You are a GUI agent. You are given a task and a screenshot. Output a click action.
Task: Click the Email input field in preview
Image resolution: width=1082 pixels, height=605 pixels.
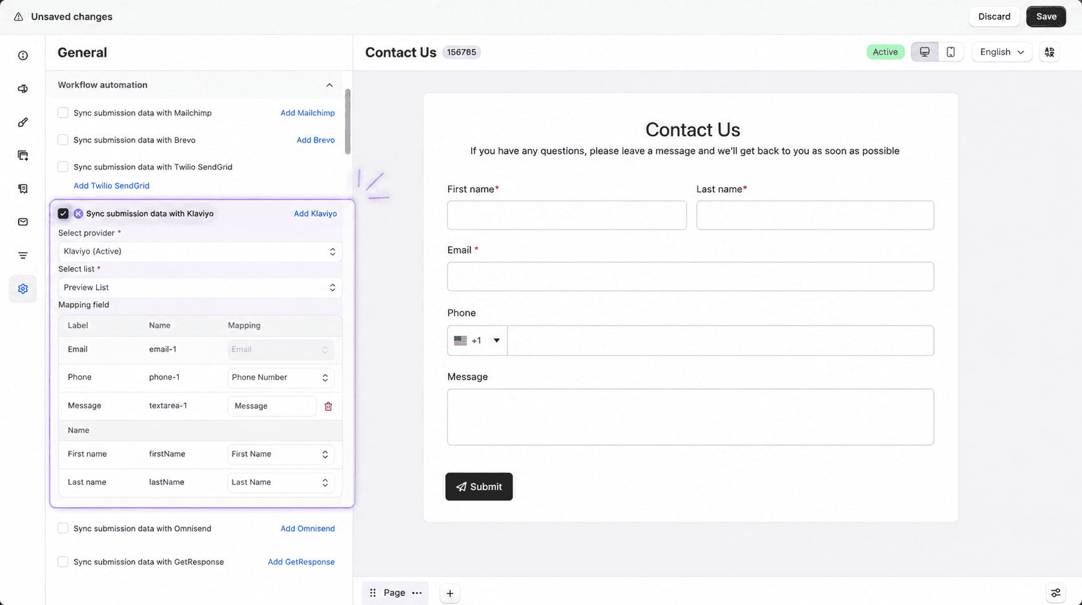pos(690,276)
